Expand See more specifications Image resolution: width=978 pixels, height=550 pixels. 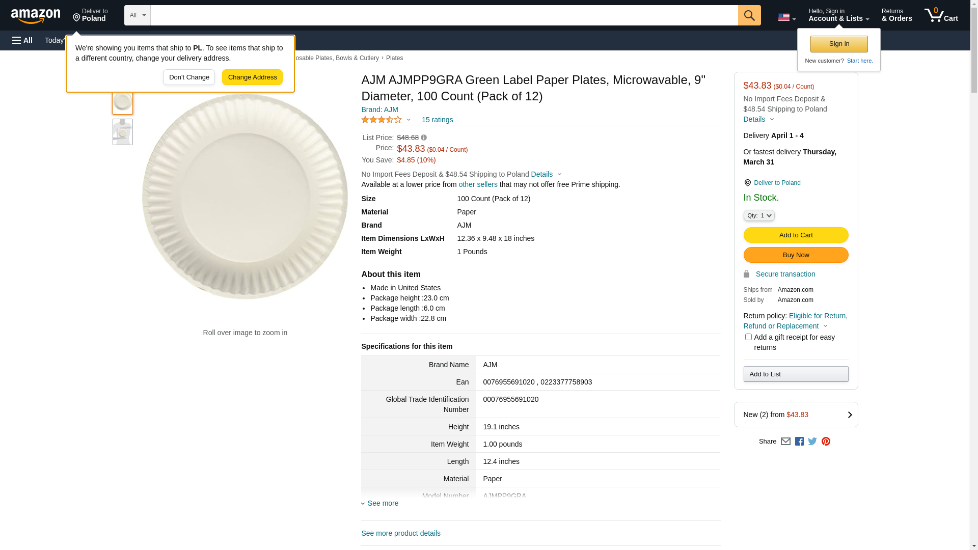tap(383, 503)
